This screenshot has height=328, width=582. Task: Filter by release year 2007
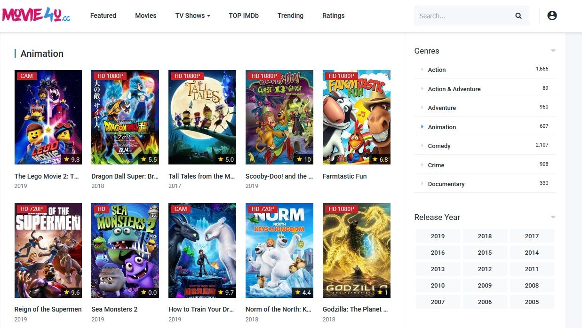click(x=438, y=302)
